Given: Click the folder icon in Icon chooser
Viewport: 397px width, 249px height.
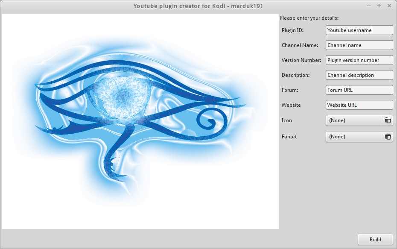Looking at the screenshot, I should (x=388, y=120).
